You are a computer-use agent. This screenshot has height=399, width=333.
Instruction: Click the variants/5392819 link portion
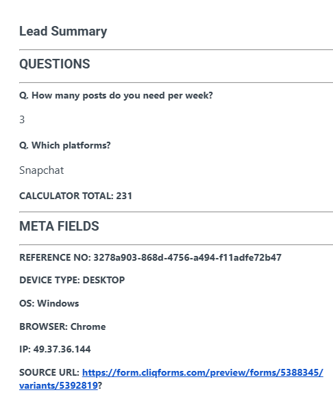pyautogui.click(x=58, y=386)
